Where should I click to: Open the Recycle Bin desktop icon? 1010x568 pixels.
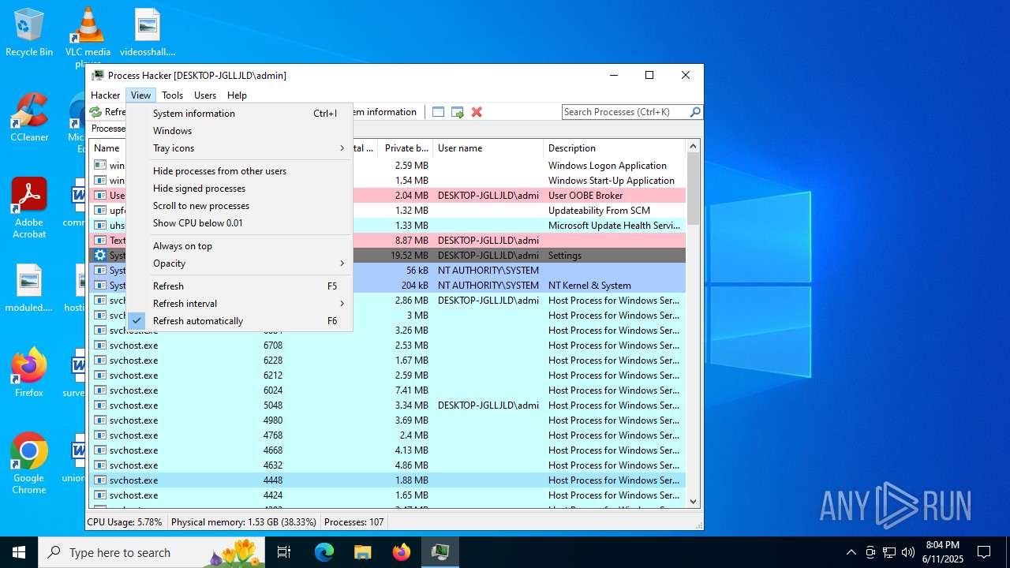click(29, 32)
